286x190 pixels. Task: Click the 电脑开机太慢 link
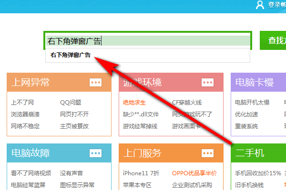(x=252, y=103)
